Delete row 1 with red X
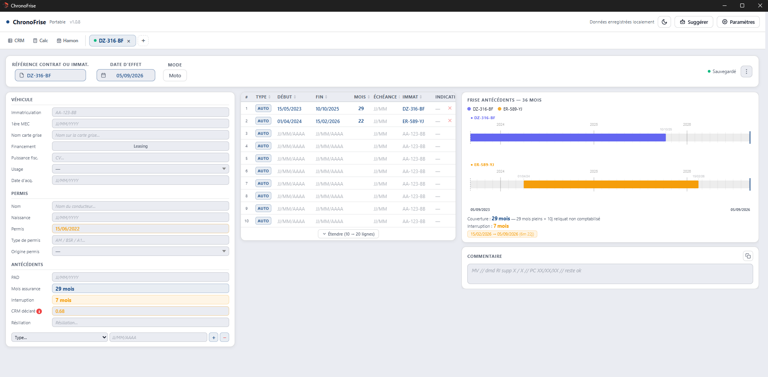The image size is (768, 377). [450, 108]
